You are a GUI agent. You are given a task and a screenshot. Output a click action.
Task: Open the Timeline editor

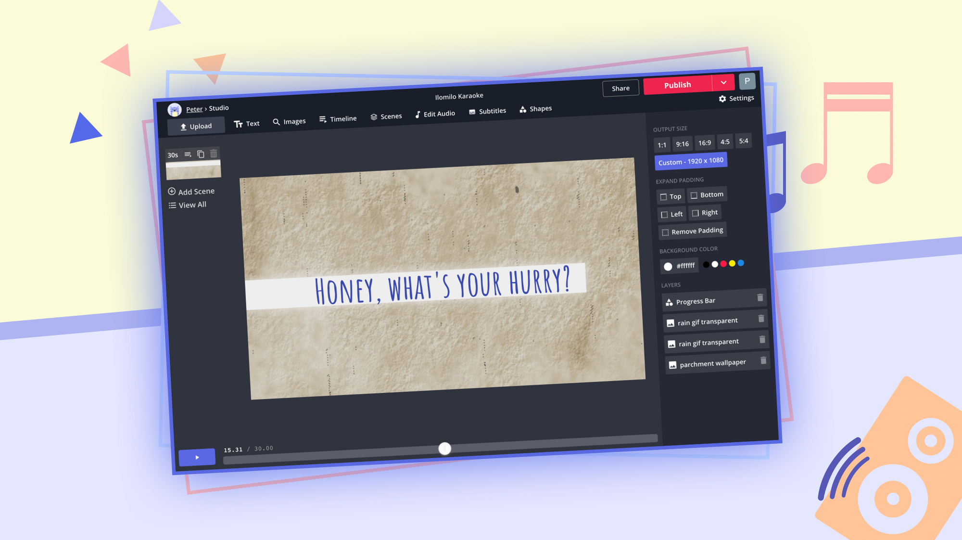(x=338, y=118)
